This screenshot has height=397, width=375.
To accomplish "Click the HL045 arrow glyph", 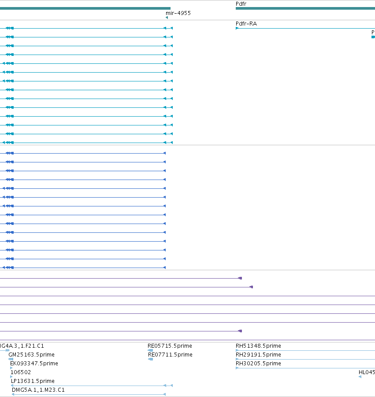I will click(360, 377).
